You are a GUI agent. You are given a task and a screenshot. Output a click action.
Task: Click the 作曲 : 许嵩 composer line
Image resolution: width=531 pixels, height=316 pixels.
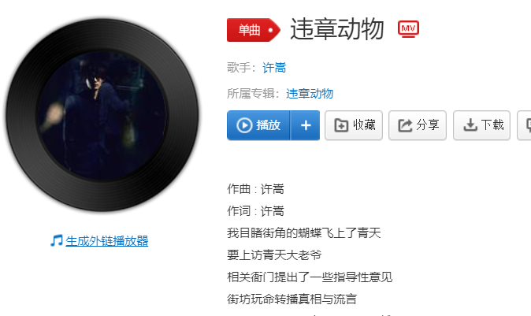256,189
